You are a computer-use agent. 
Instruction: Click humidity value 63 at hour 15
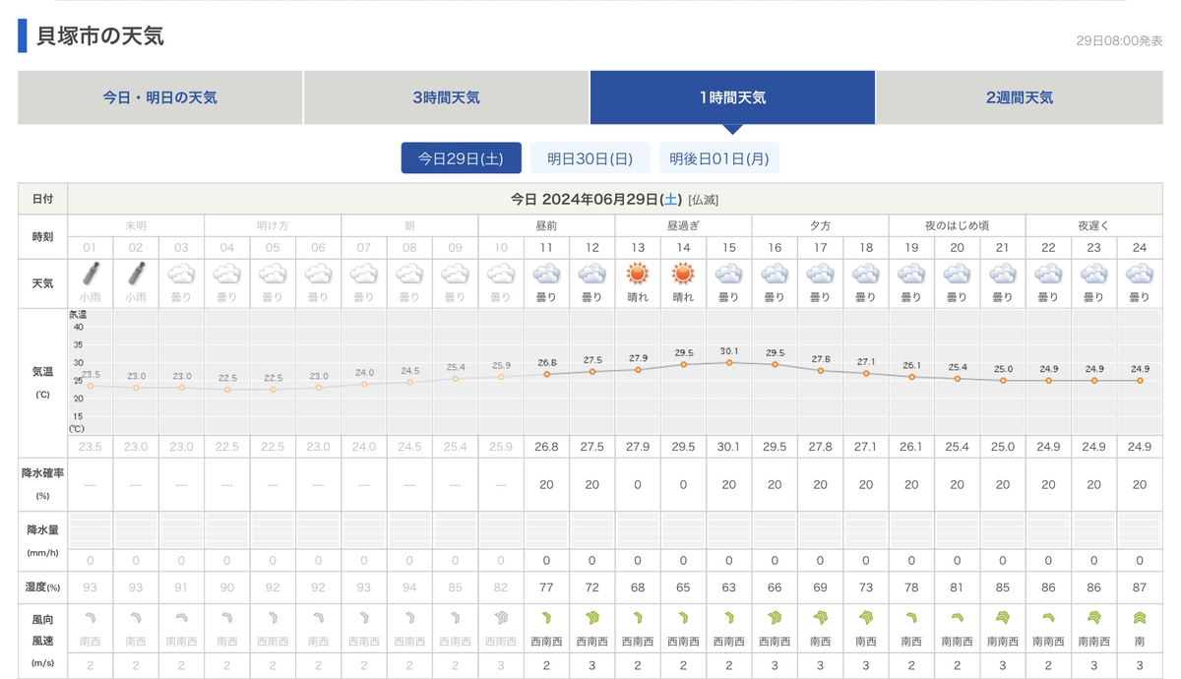point(728,587)
